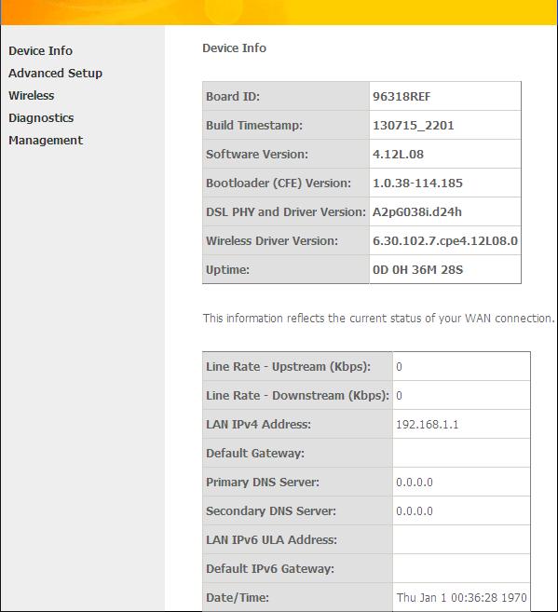Select the upstream line rate value 0
Image resolution: width=558 pixels, height=612 pixels.
[399, 366]
